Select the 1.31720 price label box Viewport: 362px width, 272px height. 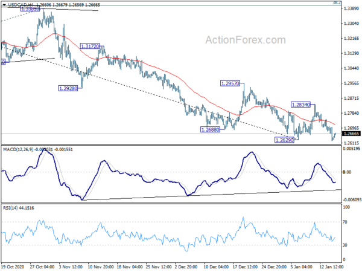(x=90, y=47)
